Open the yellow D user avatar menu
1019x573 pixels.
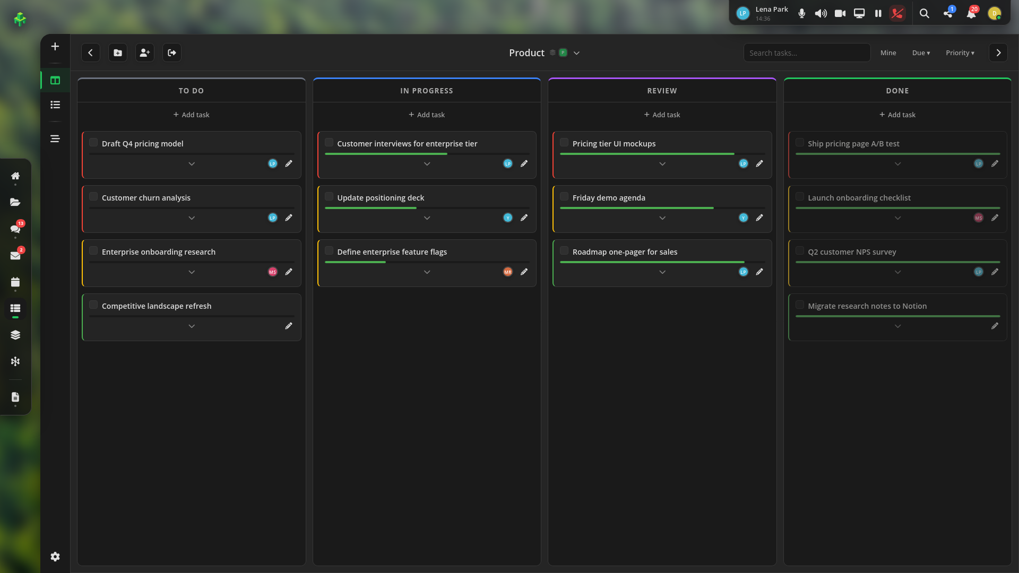pos(995,13)
